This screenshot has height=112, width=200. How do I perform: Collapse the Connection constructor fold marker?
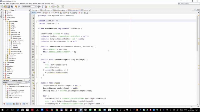click(37, 47)
